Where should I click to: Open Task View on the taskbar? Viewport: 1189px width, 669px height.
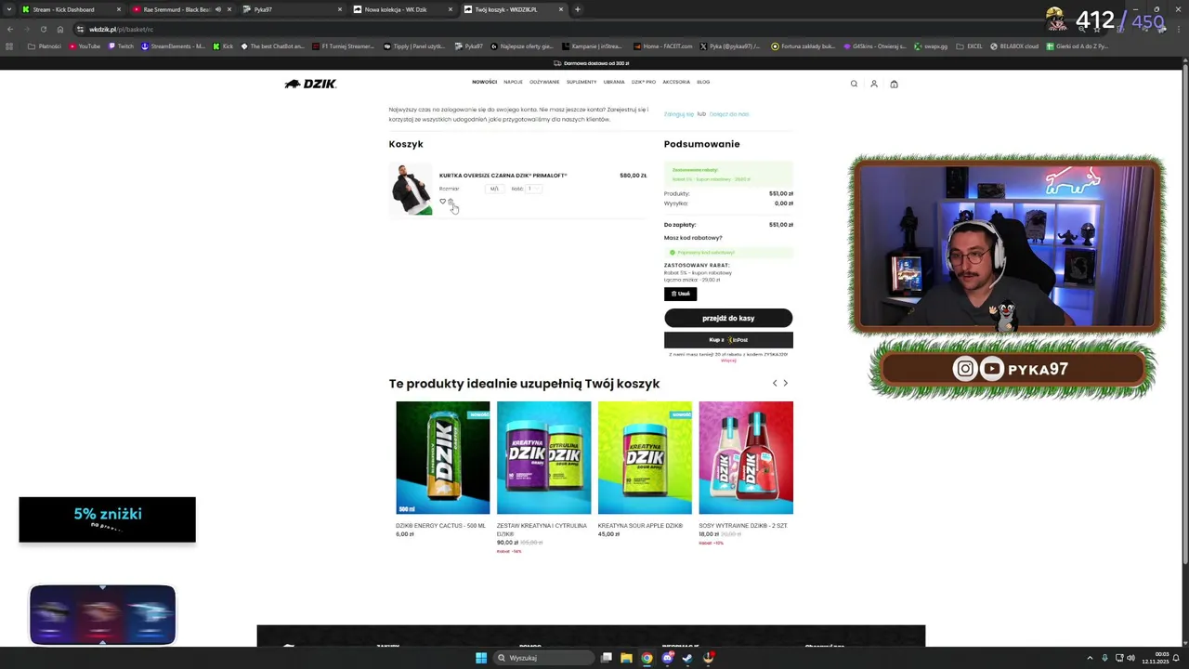[606, 658]
